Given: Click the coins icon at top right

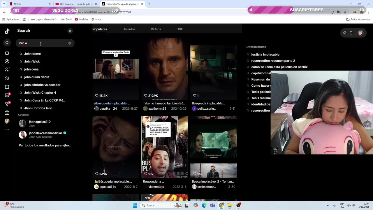Looking at the screenshot, I should (345, 33).
